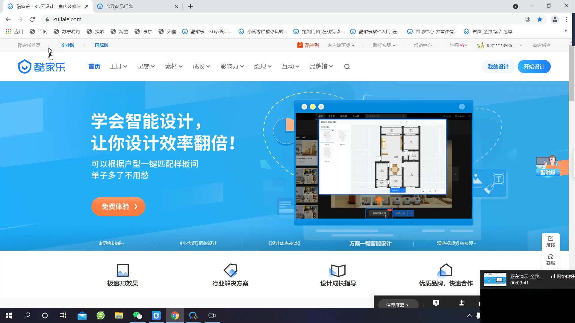Open the 国际版 link
The height and width of the screenshot is (323, 575).
pyautogui.click(x=102, y=45)
